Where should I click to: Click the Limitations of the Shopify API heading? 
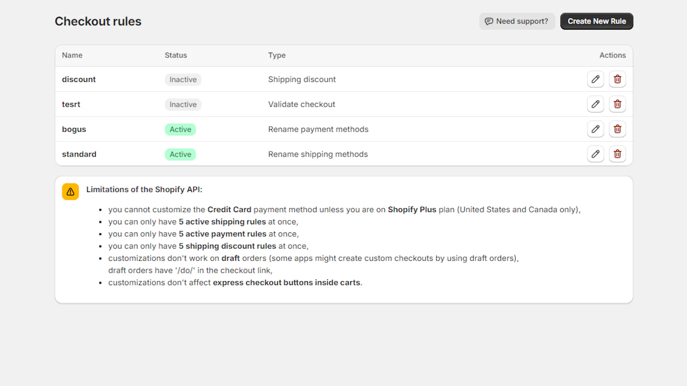tap(144, 190)
